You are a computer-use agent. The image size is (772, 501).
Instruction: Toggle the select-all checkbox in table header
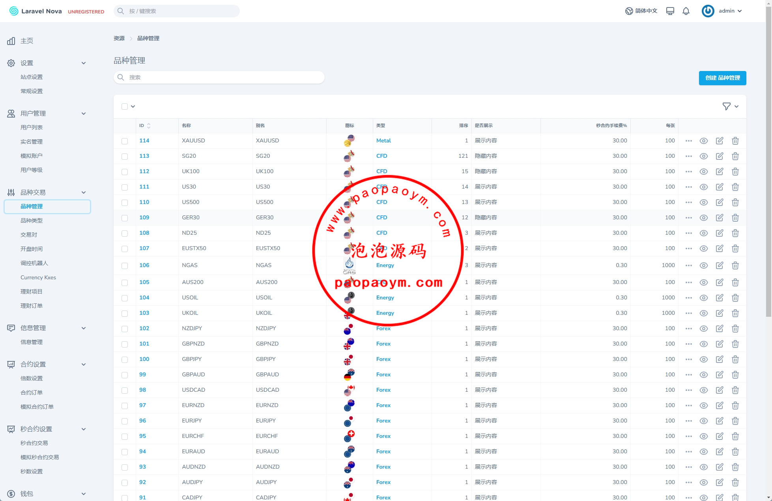(x=125, y=107)
